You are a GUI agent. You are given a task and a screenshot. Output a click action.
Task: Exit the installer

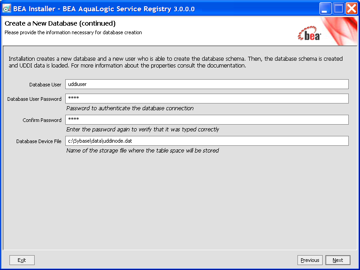(x=22, y=260)
